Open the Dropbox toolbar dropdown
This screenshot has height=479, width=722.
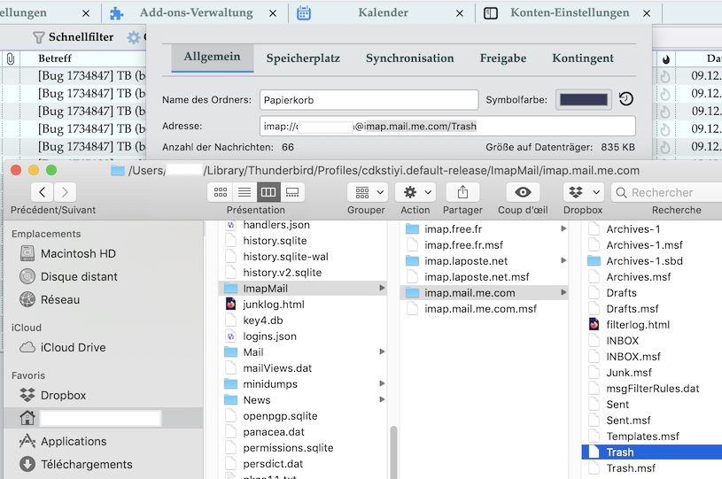click(582, 192)
